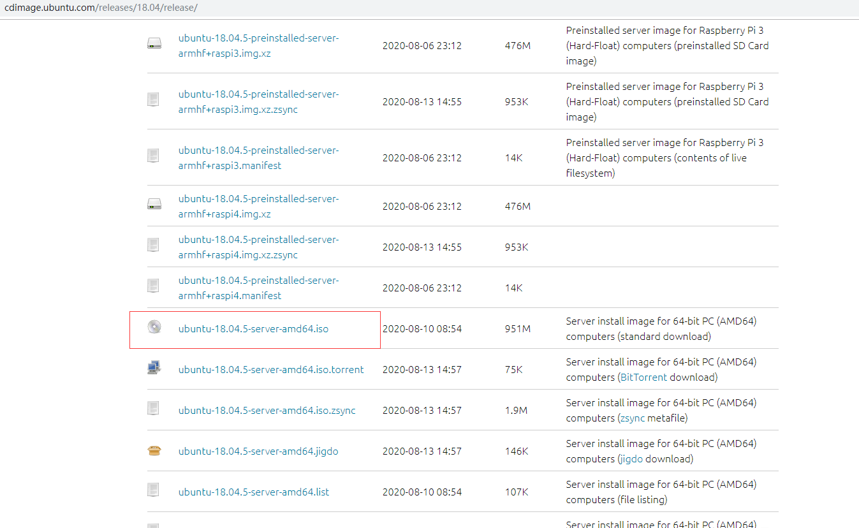Click the CD icon for server-amd64.iso

[154, 326]
